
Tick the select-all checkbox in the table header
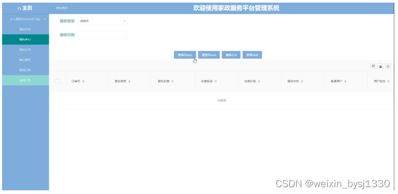pos(57,81)
